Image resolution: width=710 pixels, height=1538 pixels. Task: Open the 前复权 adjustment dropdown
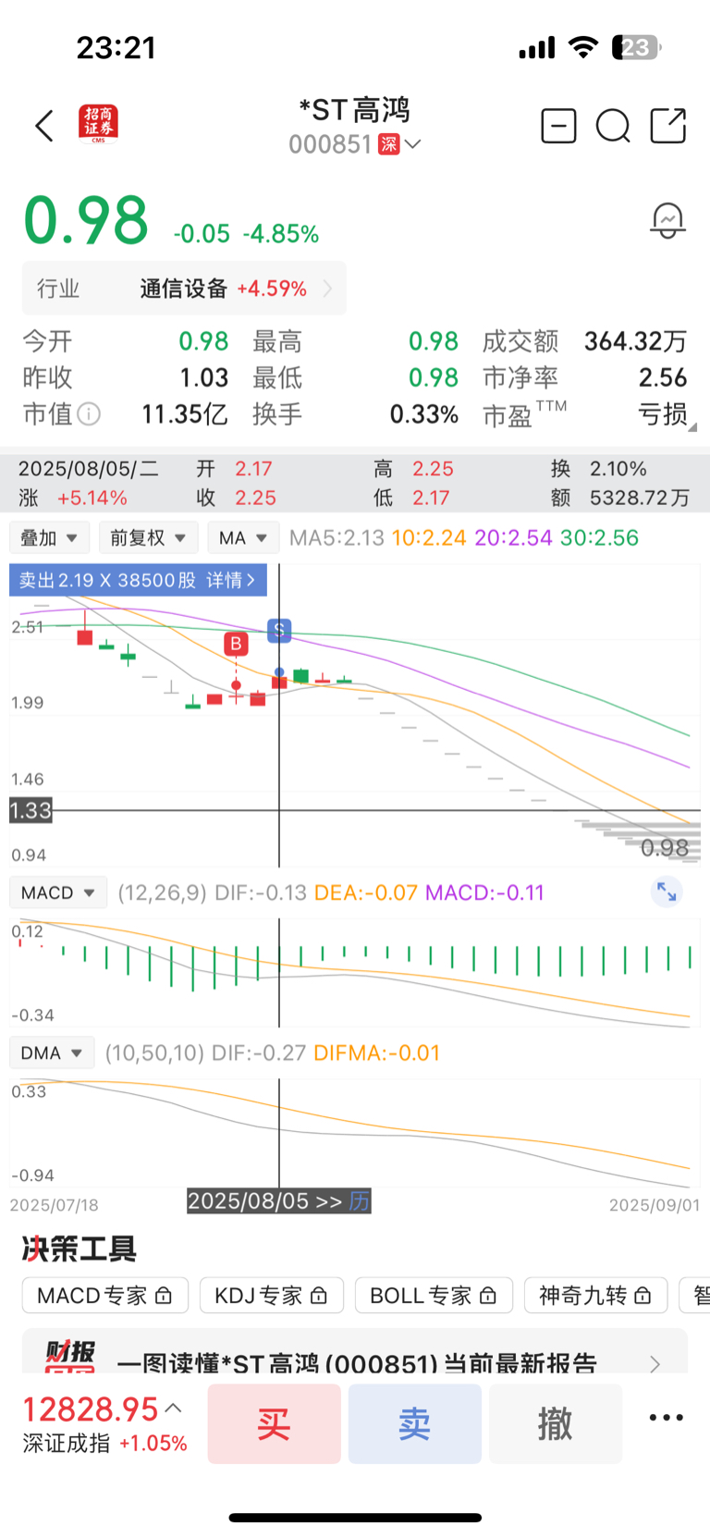148,537
